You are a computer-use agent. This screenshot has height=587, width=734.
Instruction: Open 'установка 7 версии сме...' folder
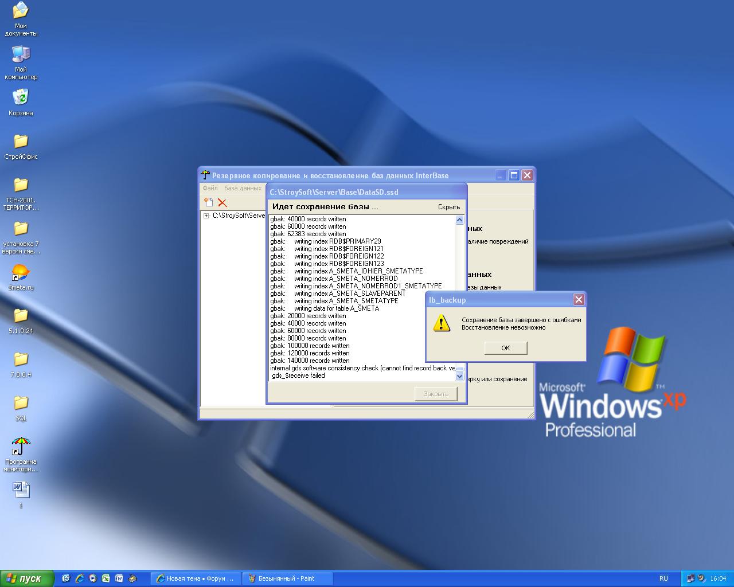coord(21,237)
